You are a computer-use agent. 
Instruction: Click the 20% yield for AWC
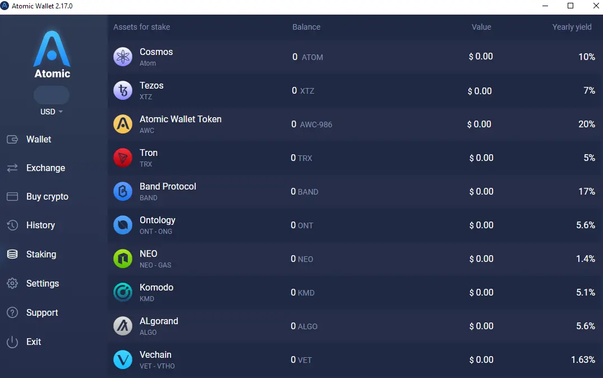pyautogui.click(x=587, y=124)
